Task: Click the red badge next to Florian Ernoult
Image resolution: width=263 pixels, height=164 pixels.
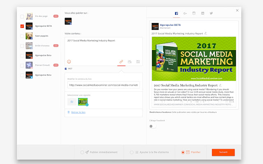Action: pos(56,65)
